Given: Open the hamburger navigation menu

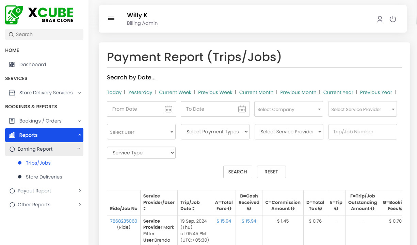Looking at the screenshot, I should click(111, 18).
